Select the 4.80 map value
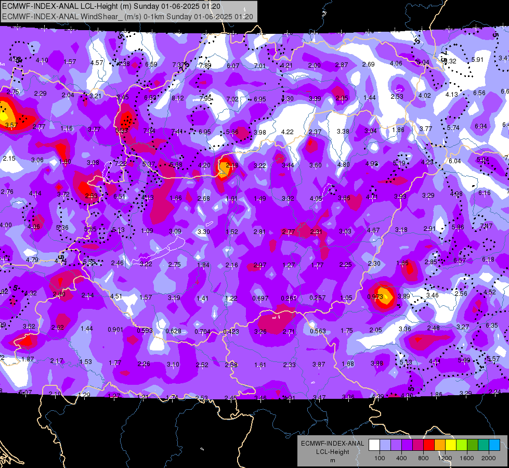Image resolution: width=509 pixels, height=468 pixels. (x=344, y=164)
